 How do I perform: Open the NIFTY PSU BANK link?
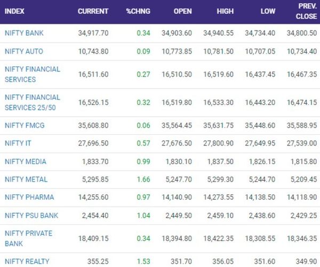pyautogui.click(x=31, y=215)
